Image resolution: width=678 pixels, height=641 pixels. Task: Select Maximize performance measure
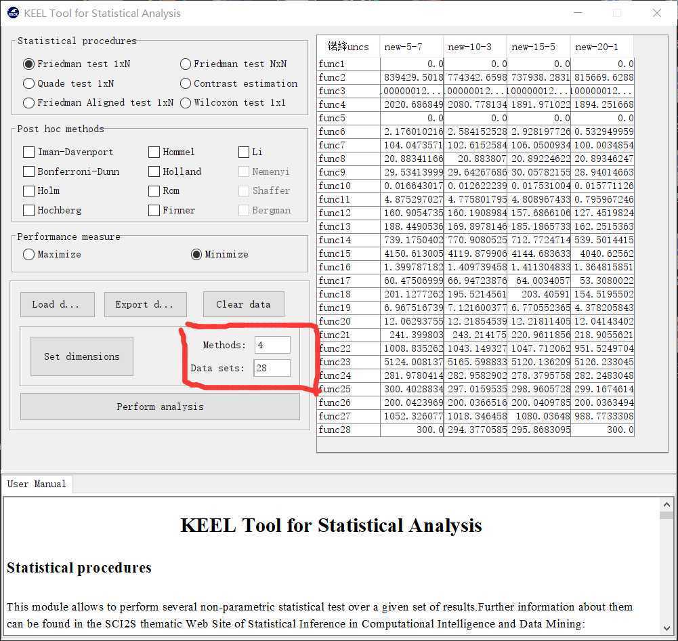[28, 254]
